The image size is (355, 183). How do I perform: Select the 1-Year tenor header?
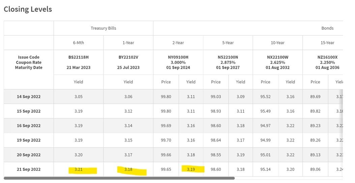[x=128, y=43]
